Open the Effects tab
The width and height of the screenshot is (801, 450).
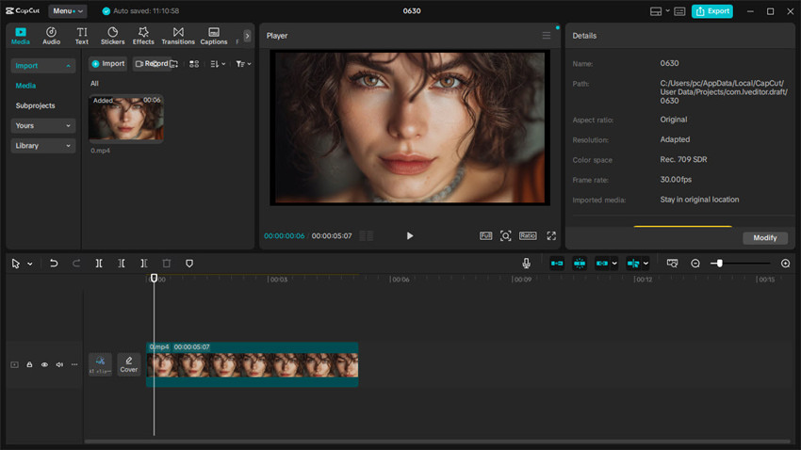click(x=143, y=36)
